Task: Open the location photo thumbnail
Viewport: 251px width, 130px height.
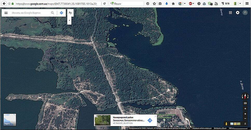Action: (x=103, y=120)
